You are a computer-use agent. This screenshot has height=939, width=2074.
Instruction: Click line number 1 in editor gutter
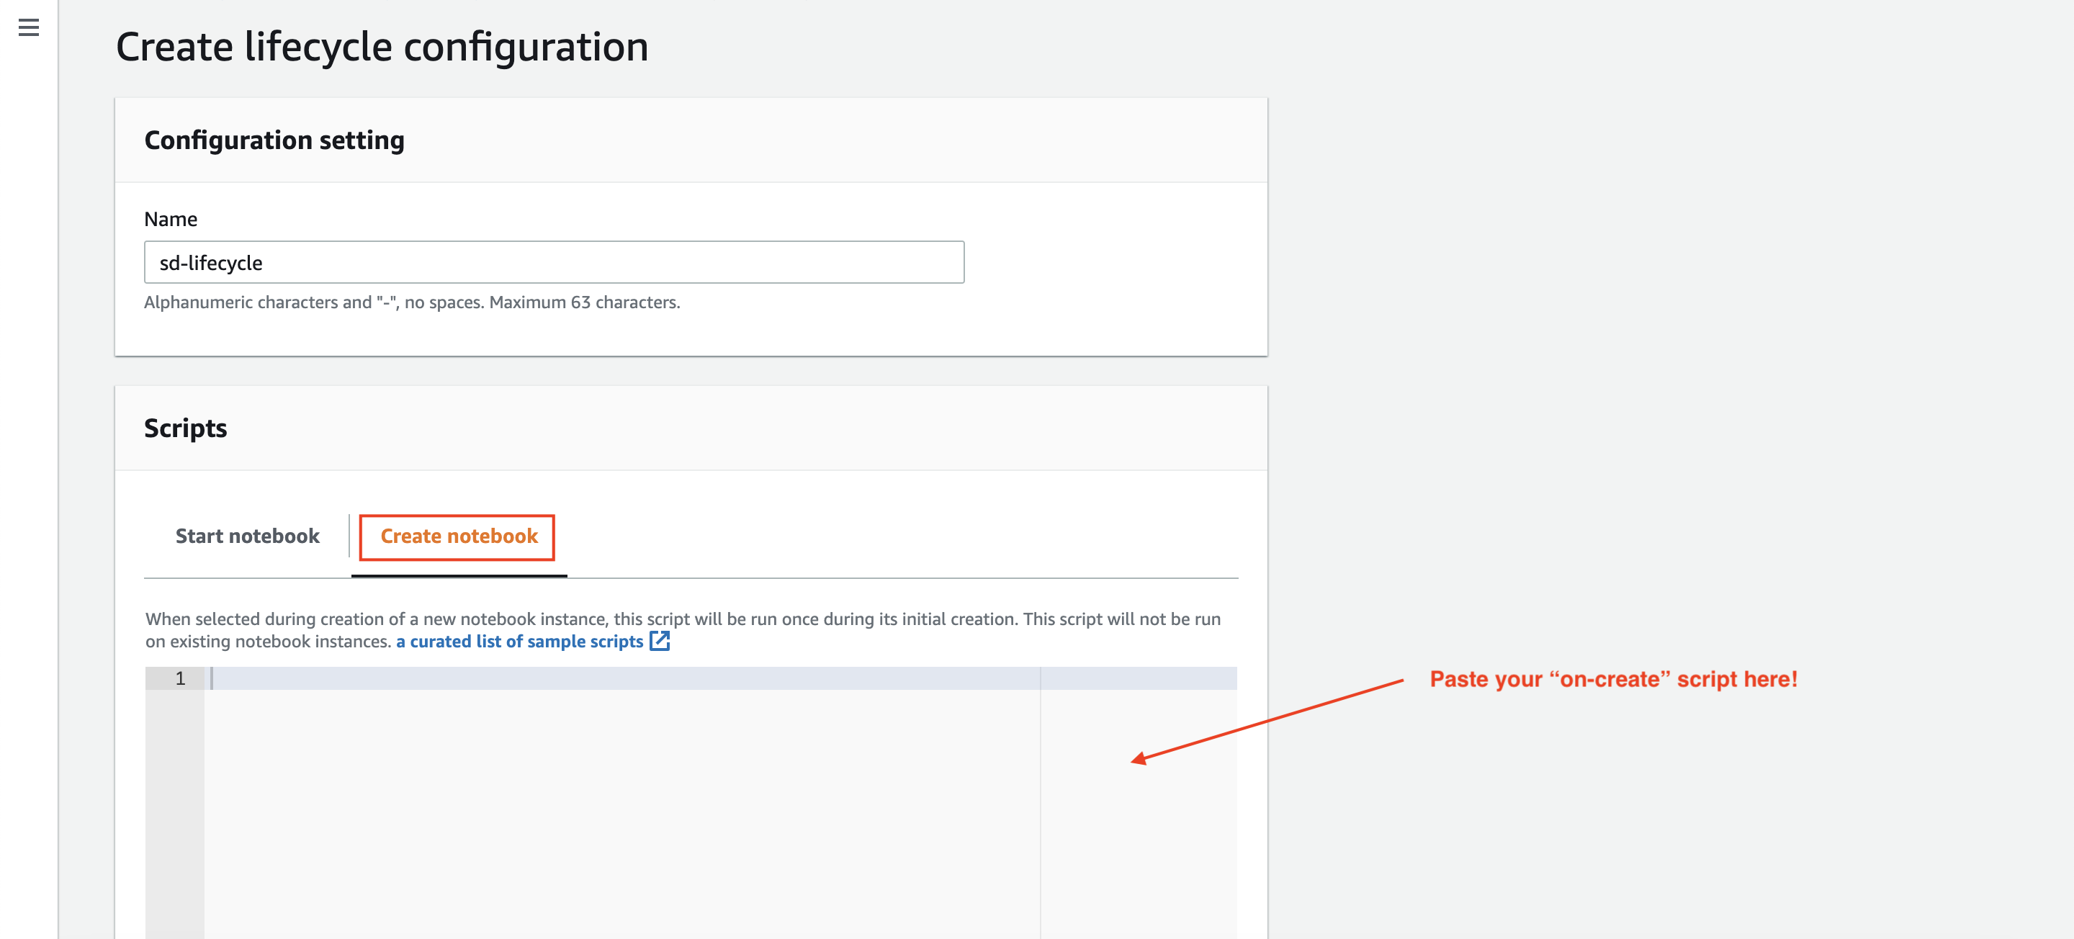tap(180, 679)
